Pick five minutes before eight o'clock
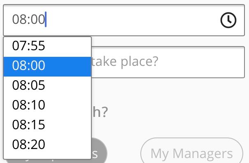The height and width of the screenshot is (163, 249). (x=47, y=46)
